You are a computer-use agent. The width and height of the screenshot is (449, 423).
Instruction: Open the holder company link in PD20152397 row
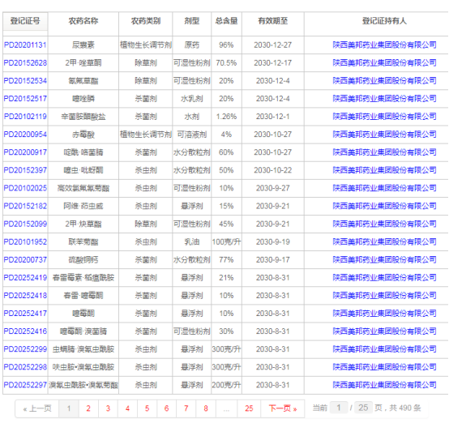[384, 170]
